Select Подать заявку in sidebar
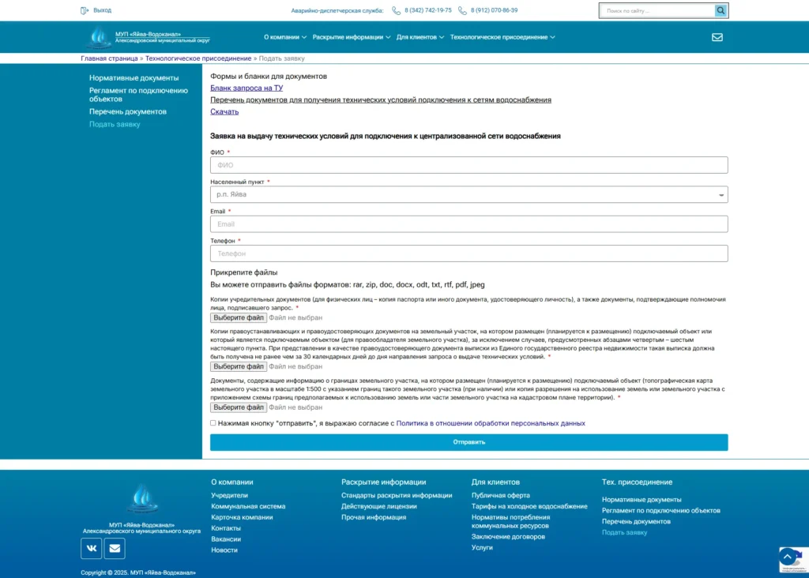The image size is (809, 578). click(x=115, y=124)
